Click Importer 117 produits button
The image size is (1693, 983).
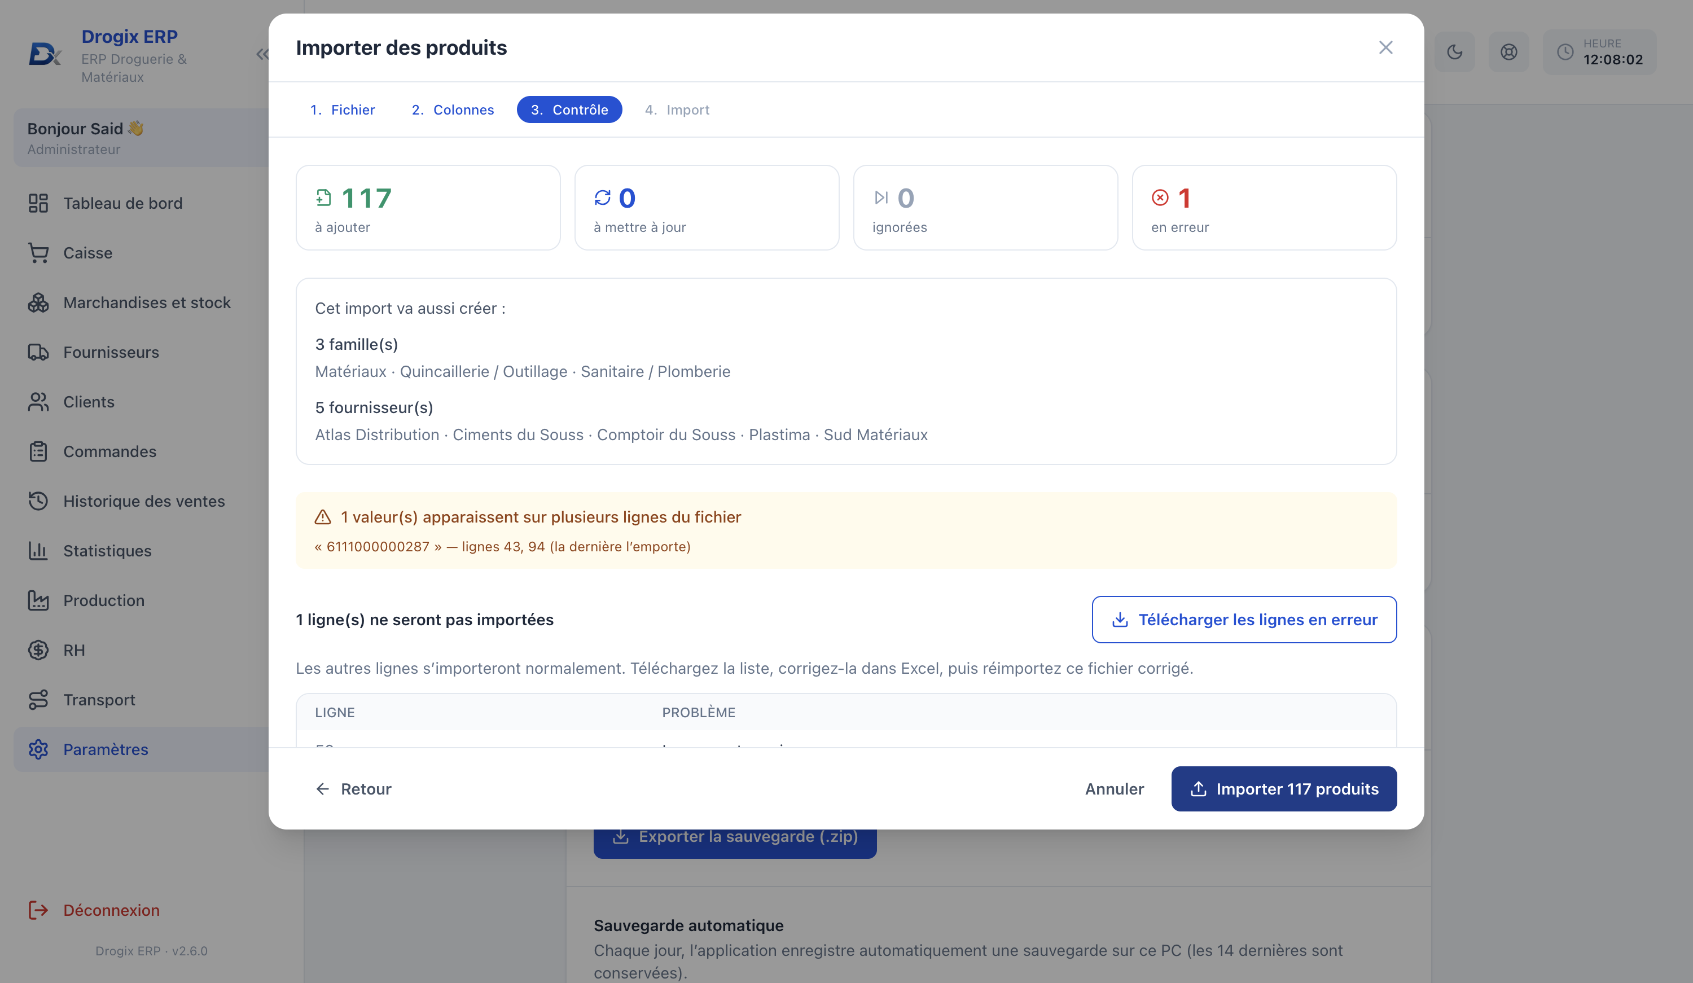pos(1284,789)
